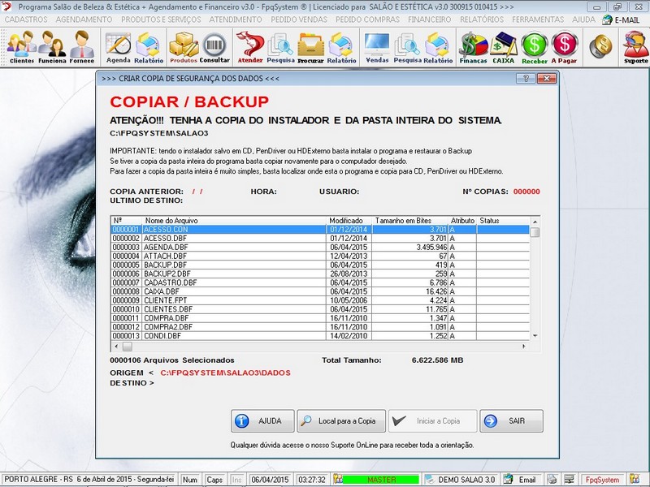Screen dimensions: 650x487
Task: Open the CAIXA icon
Action: click(x=503, y=47)
